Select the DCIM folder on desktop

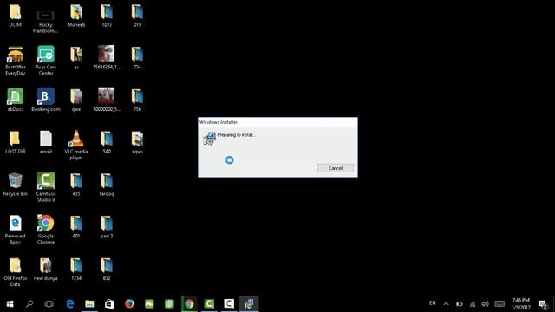16,16
